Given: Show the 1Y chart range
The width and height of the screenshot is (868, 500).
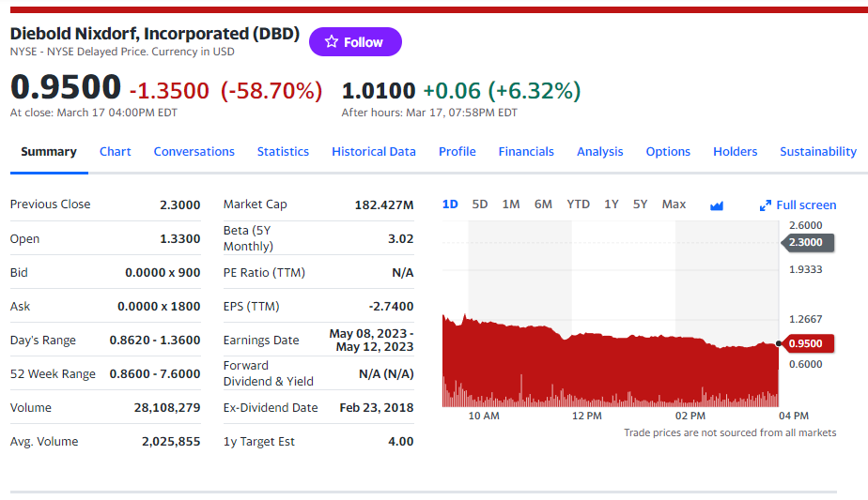Looking at the screenshot, I should click(x=612, y=205).
